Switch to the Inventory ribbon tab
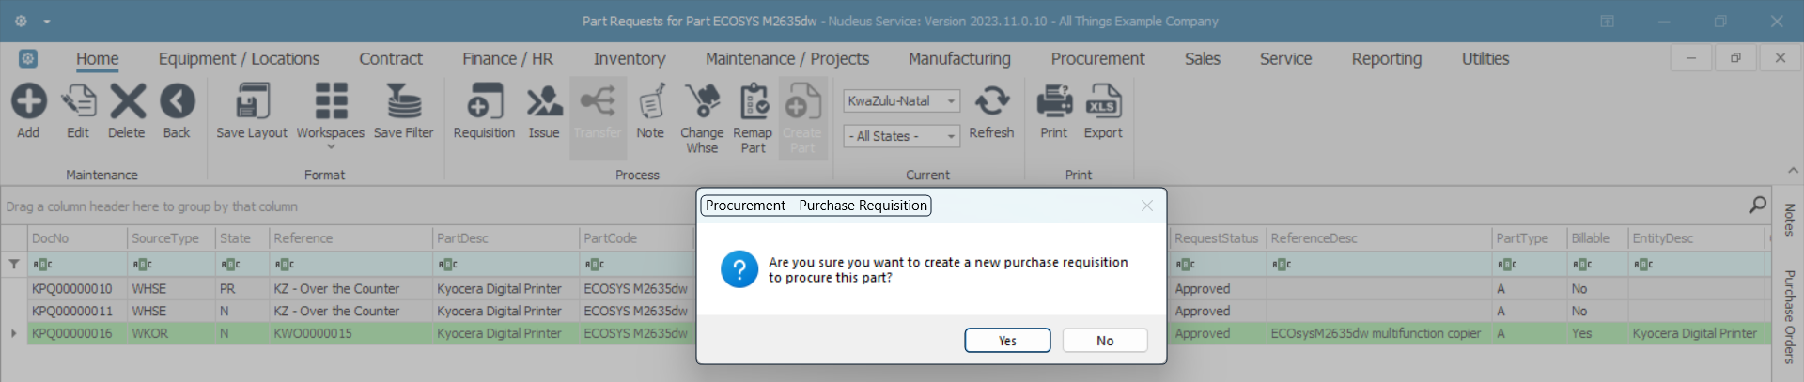 630,59
